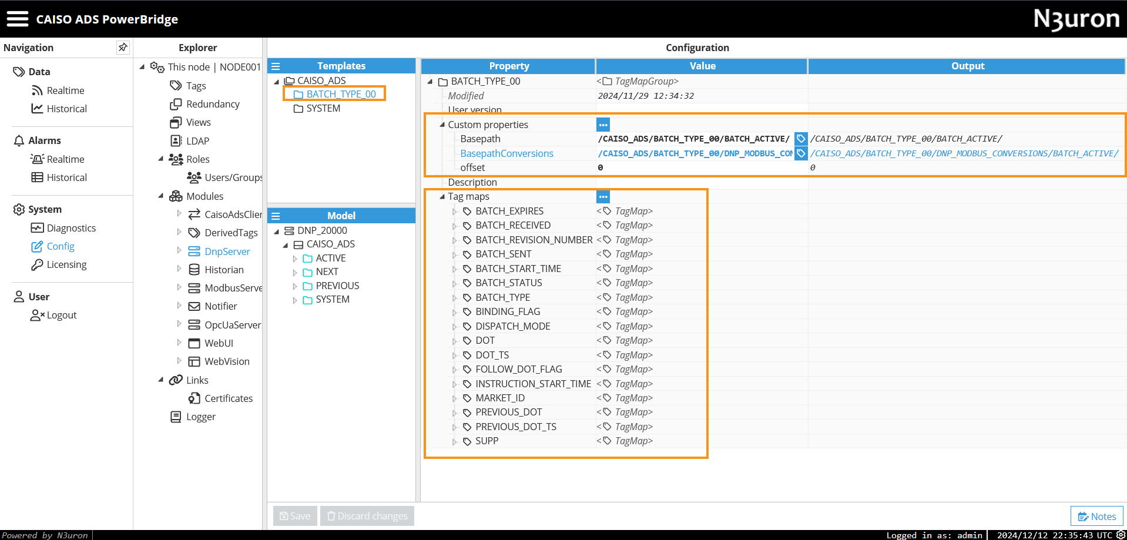The width and height of the screenshot is (1127, 540).
Task: Select the OpcUaServer module
Action: [x=233, y=325]
